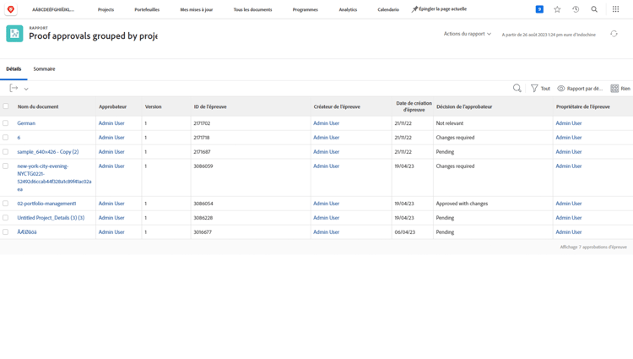Check the 02-portfolio-management1 row checkbox
The image size is (633, 359).
pyautogui.click(x=6, y=204)
